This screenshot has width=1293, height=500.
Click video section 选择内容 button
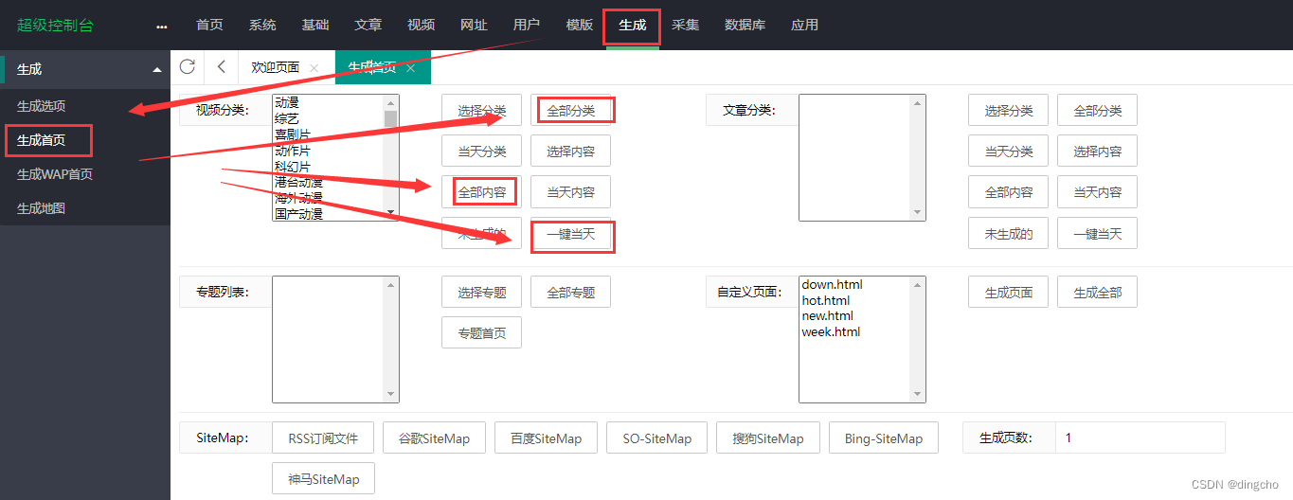click(x=570, y=151)
